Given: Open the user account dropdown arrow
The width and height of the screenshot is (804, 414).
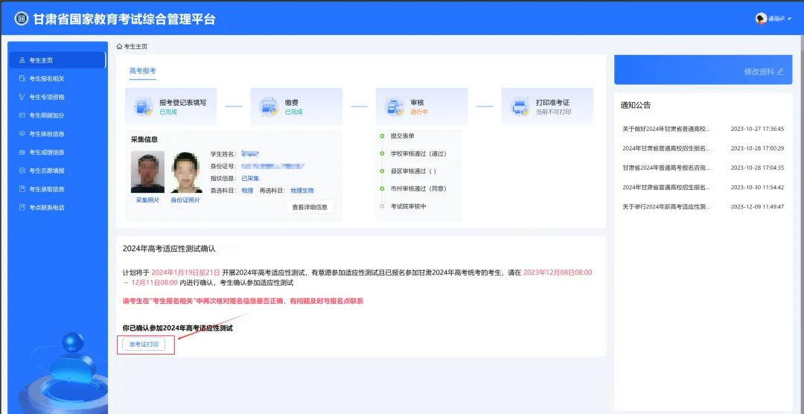Looking at the screenshot, I should pos(790,19).
